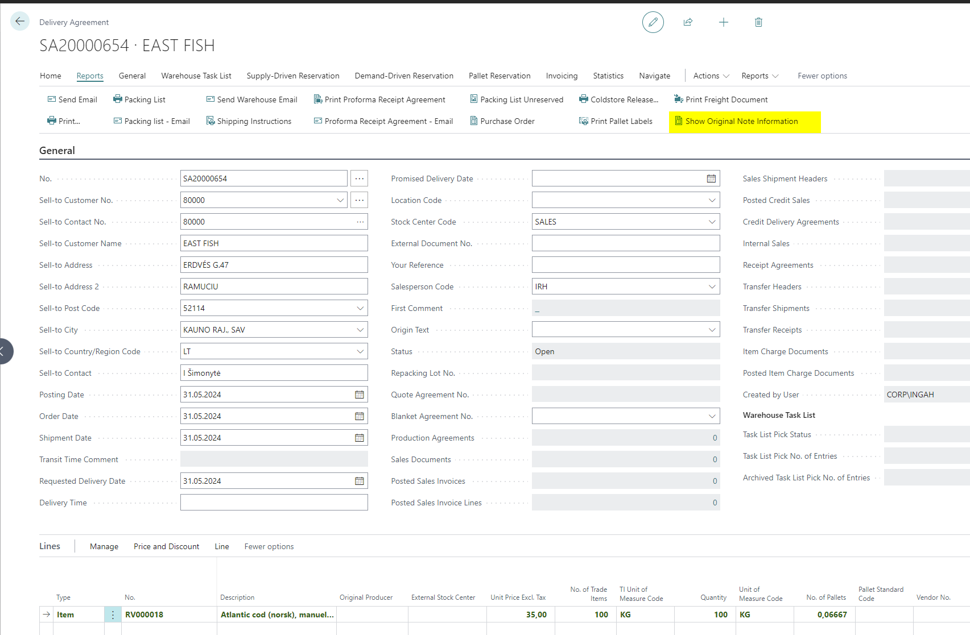Viewport: 970px width, 635px height.
Task: Open Promised Delivery Date calendar icon
Action: point(711,179)
